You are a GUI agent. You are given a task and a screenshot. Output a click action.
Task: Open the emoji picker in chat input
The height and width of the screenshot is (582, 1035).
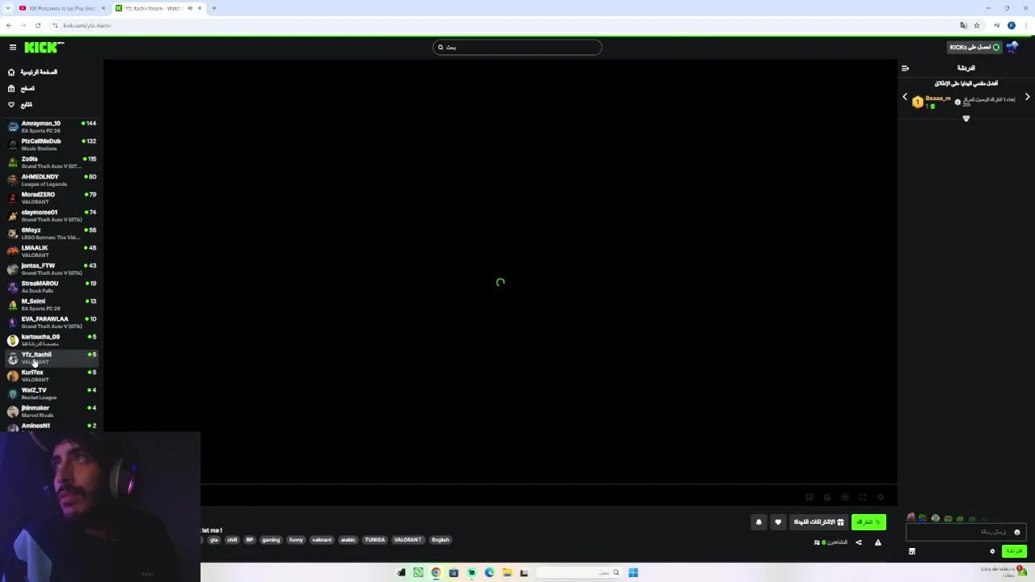pos(1017,532)
